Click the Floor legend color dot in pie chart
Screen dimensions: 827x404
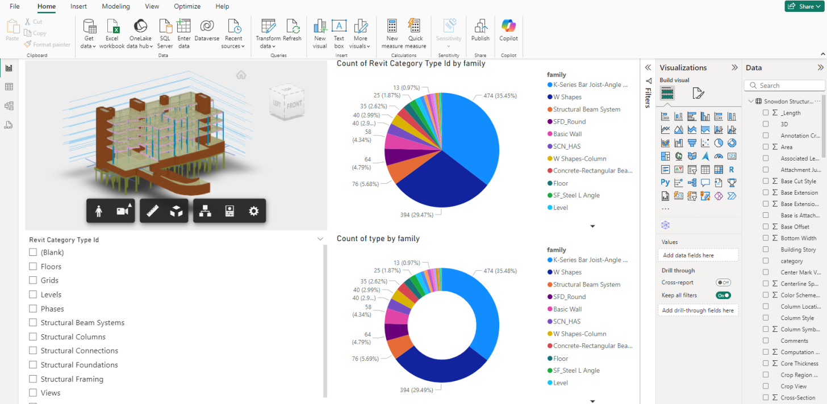point(550,183)
